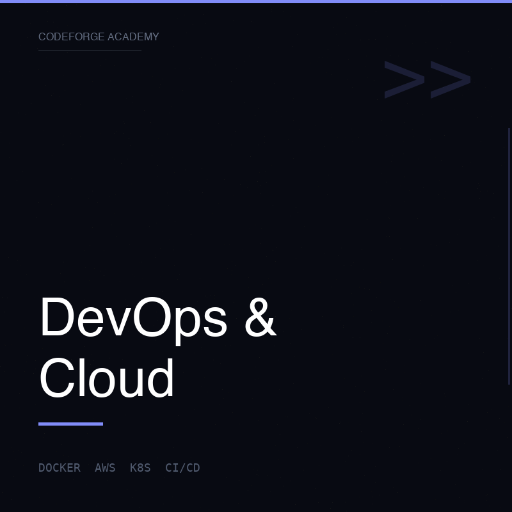Choose the K8S tag
This screenshot has height=512, width=512.
(140, 468)
